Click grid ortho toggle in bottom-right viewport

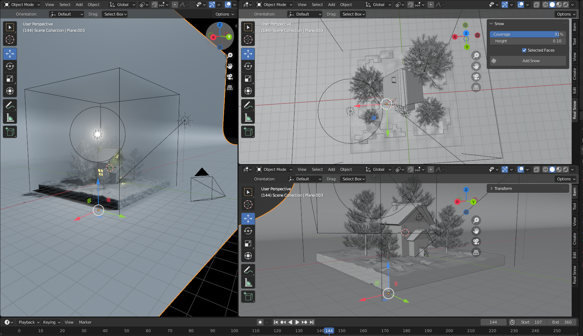[476, 252]
